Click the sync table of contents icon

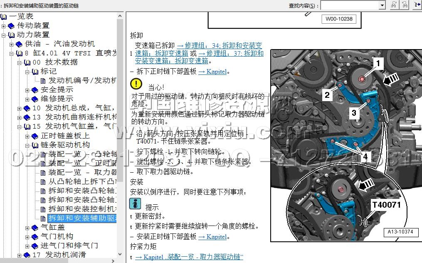click(x=416, y=5)
